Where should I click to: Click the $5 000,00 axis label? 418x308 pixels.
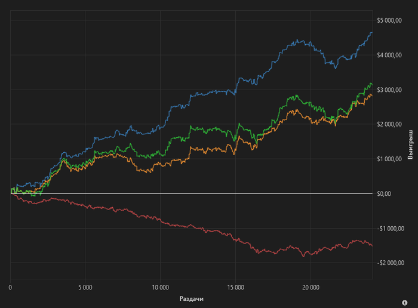pyautogui.click(x=389, y=20)
